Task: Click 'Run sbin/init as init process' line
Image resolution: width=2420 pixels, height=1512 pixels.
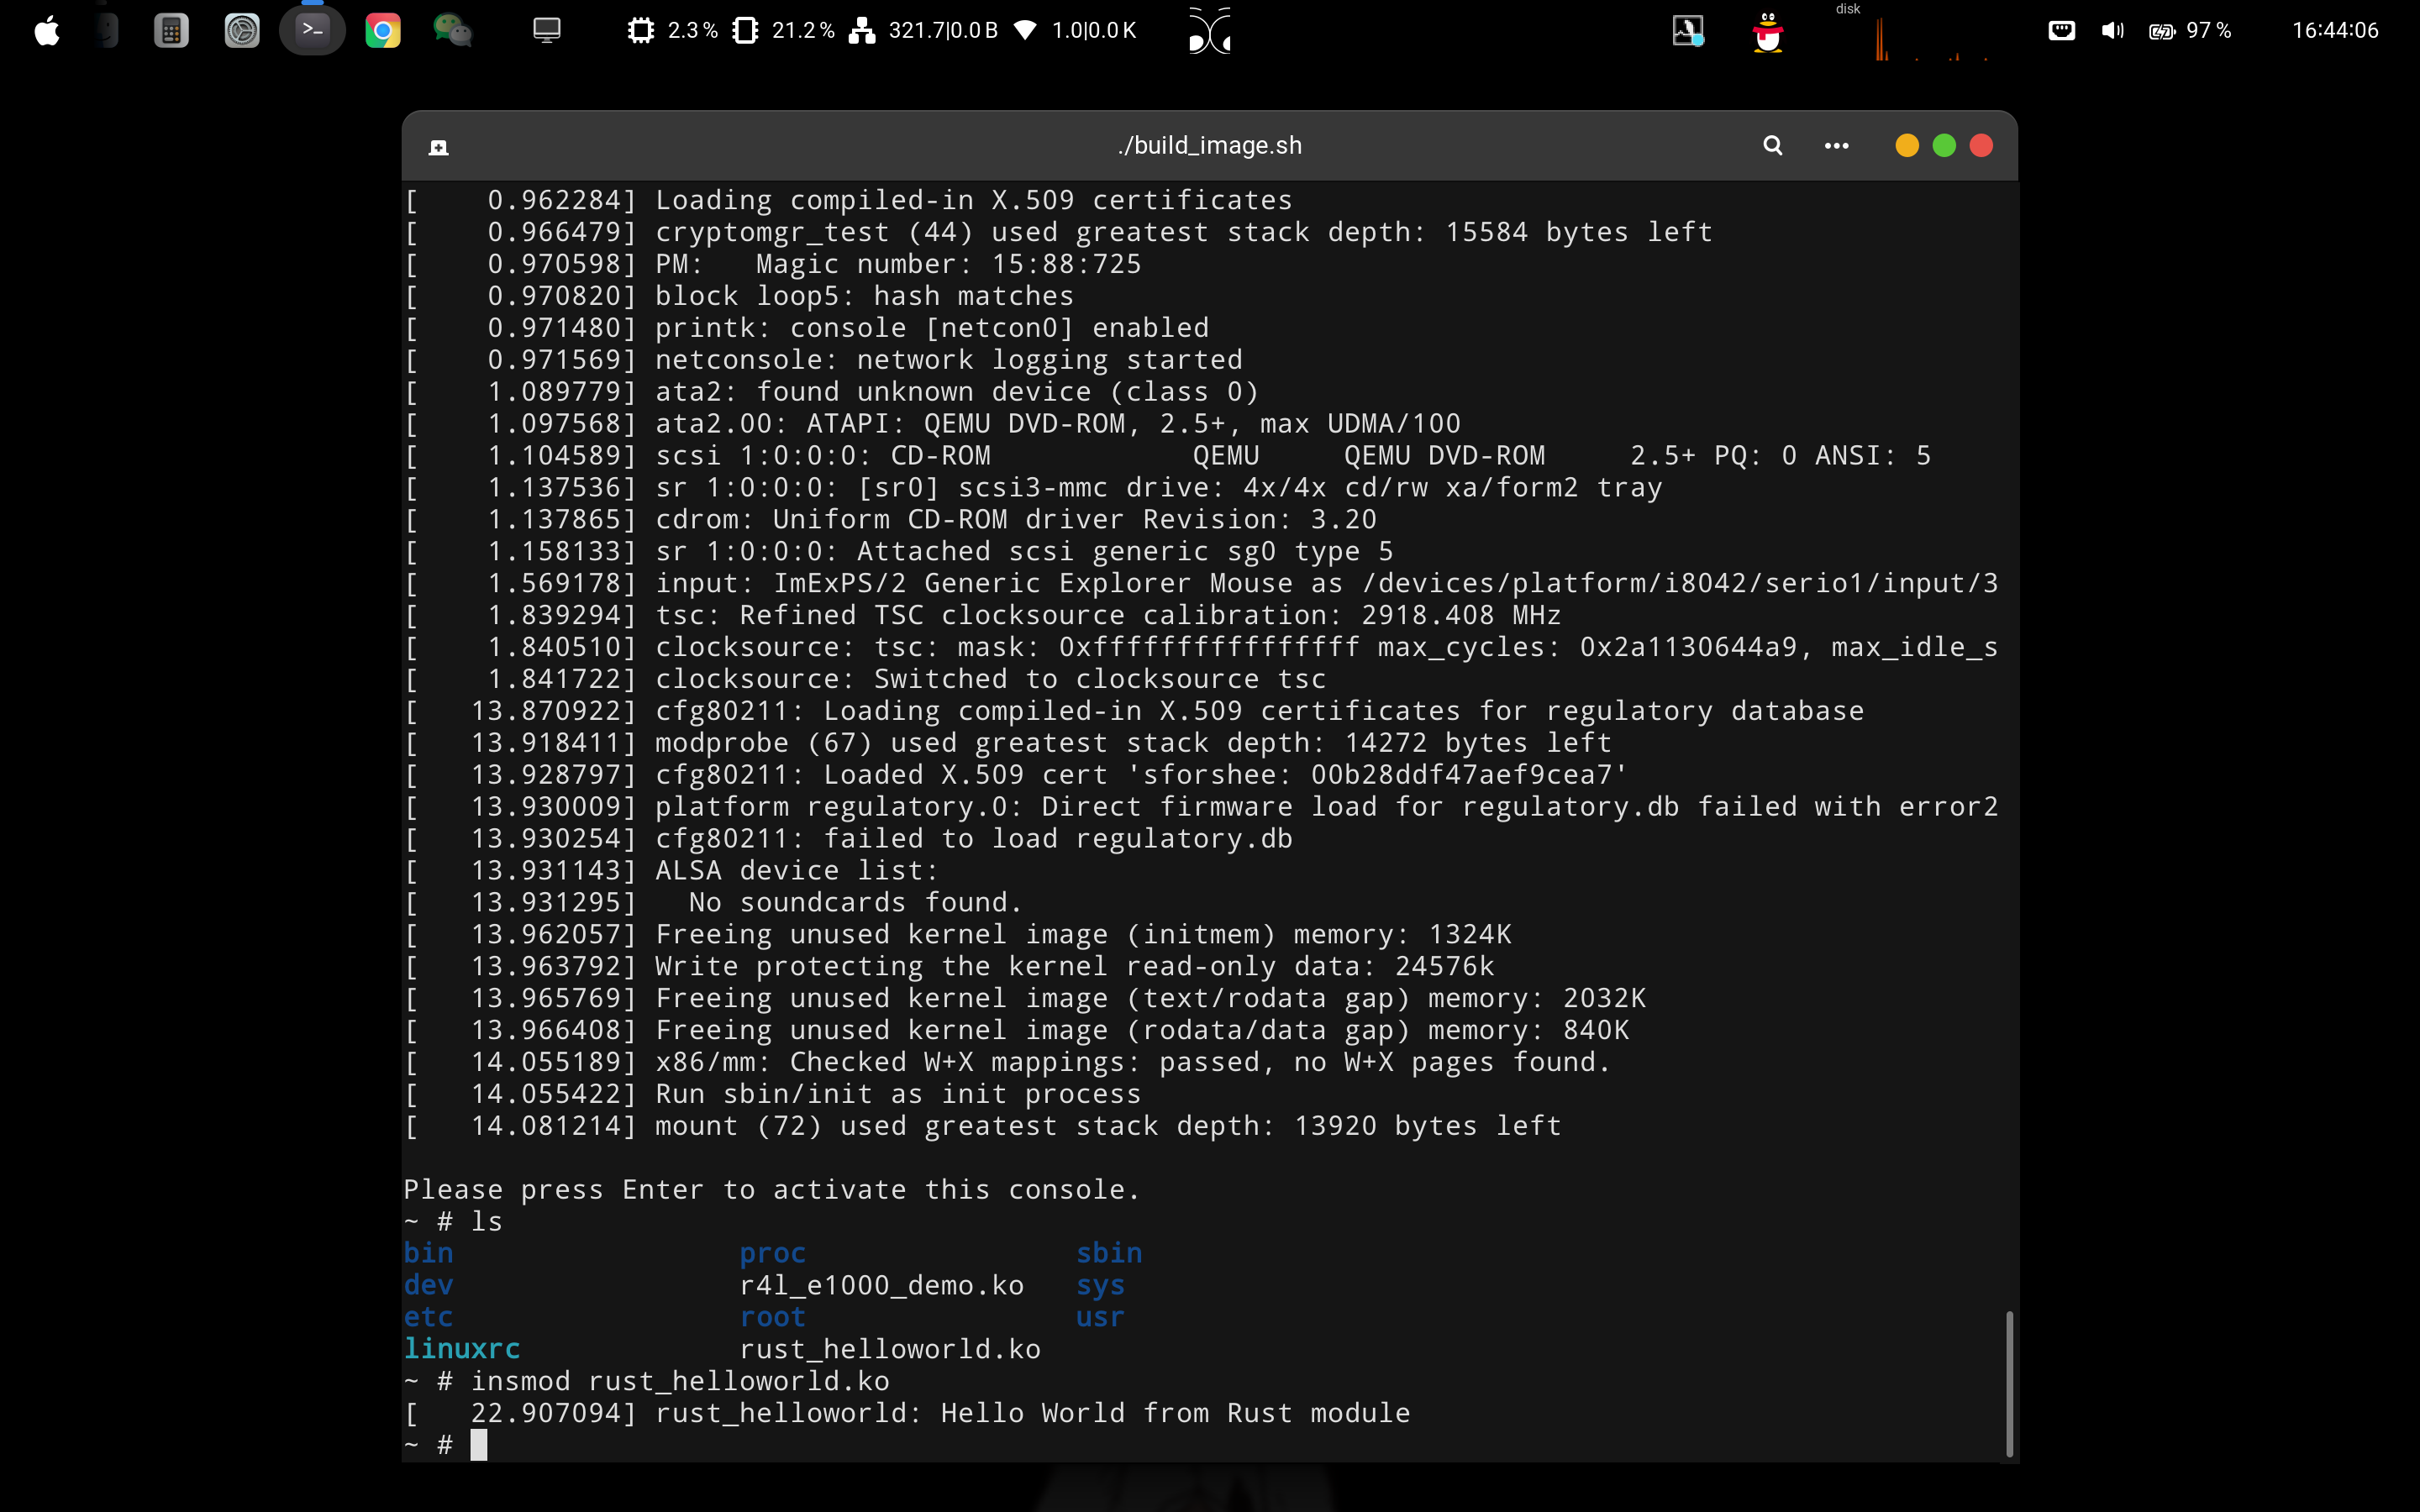Action: pos(772,1094)
